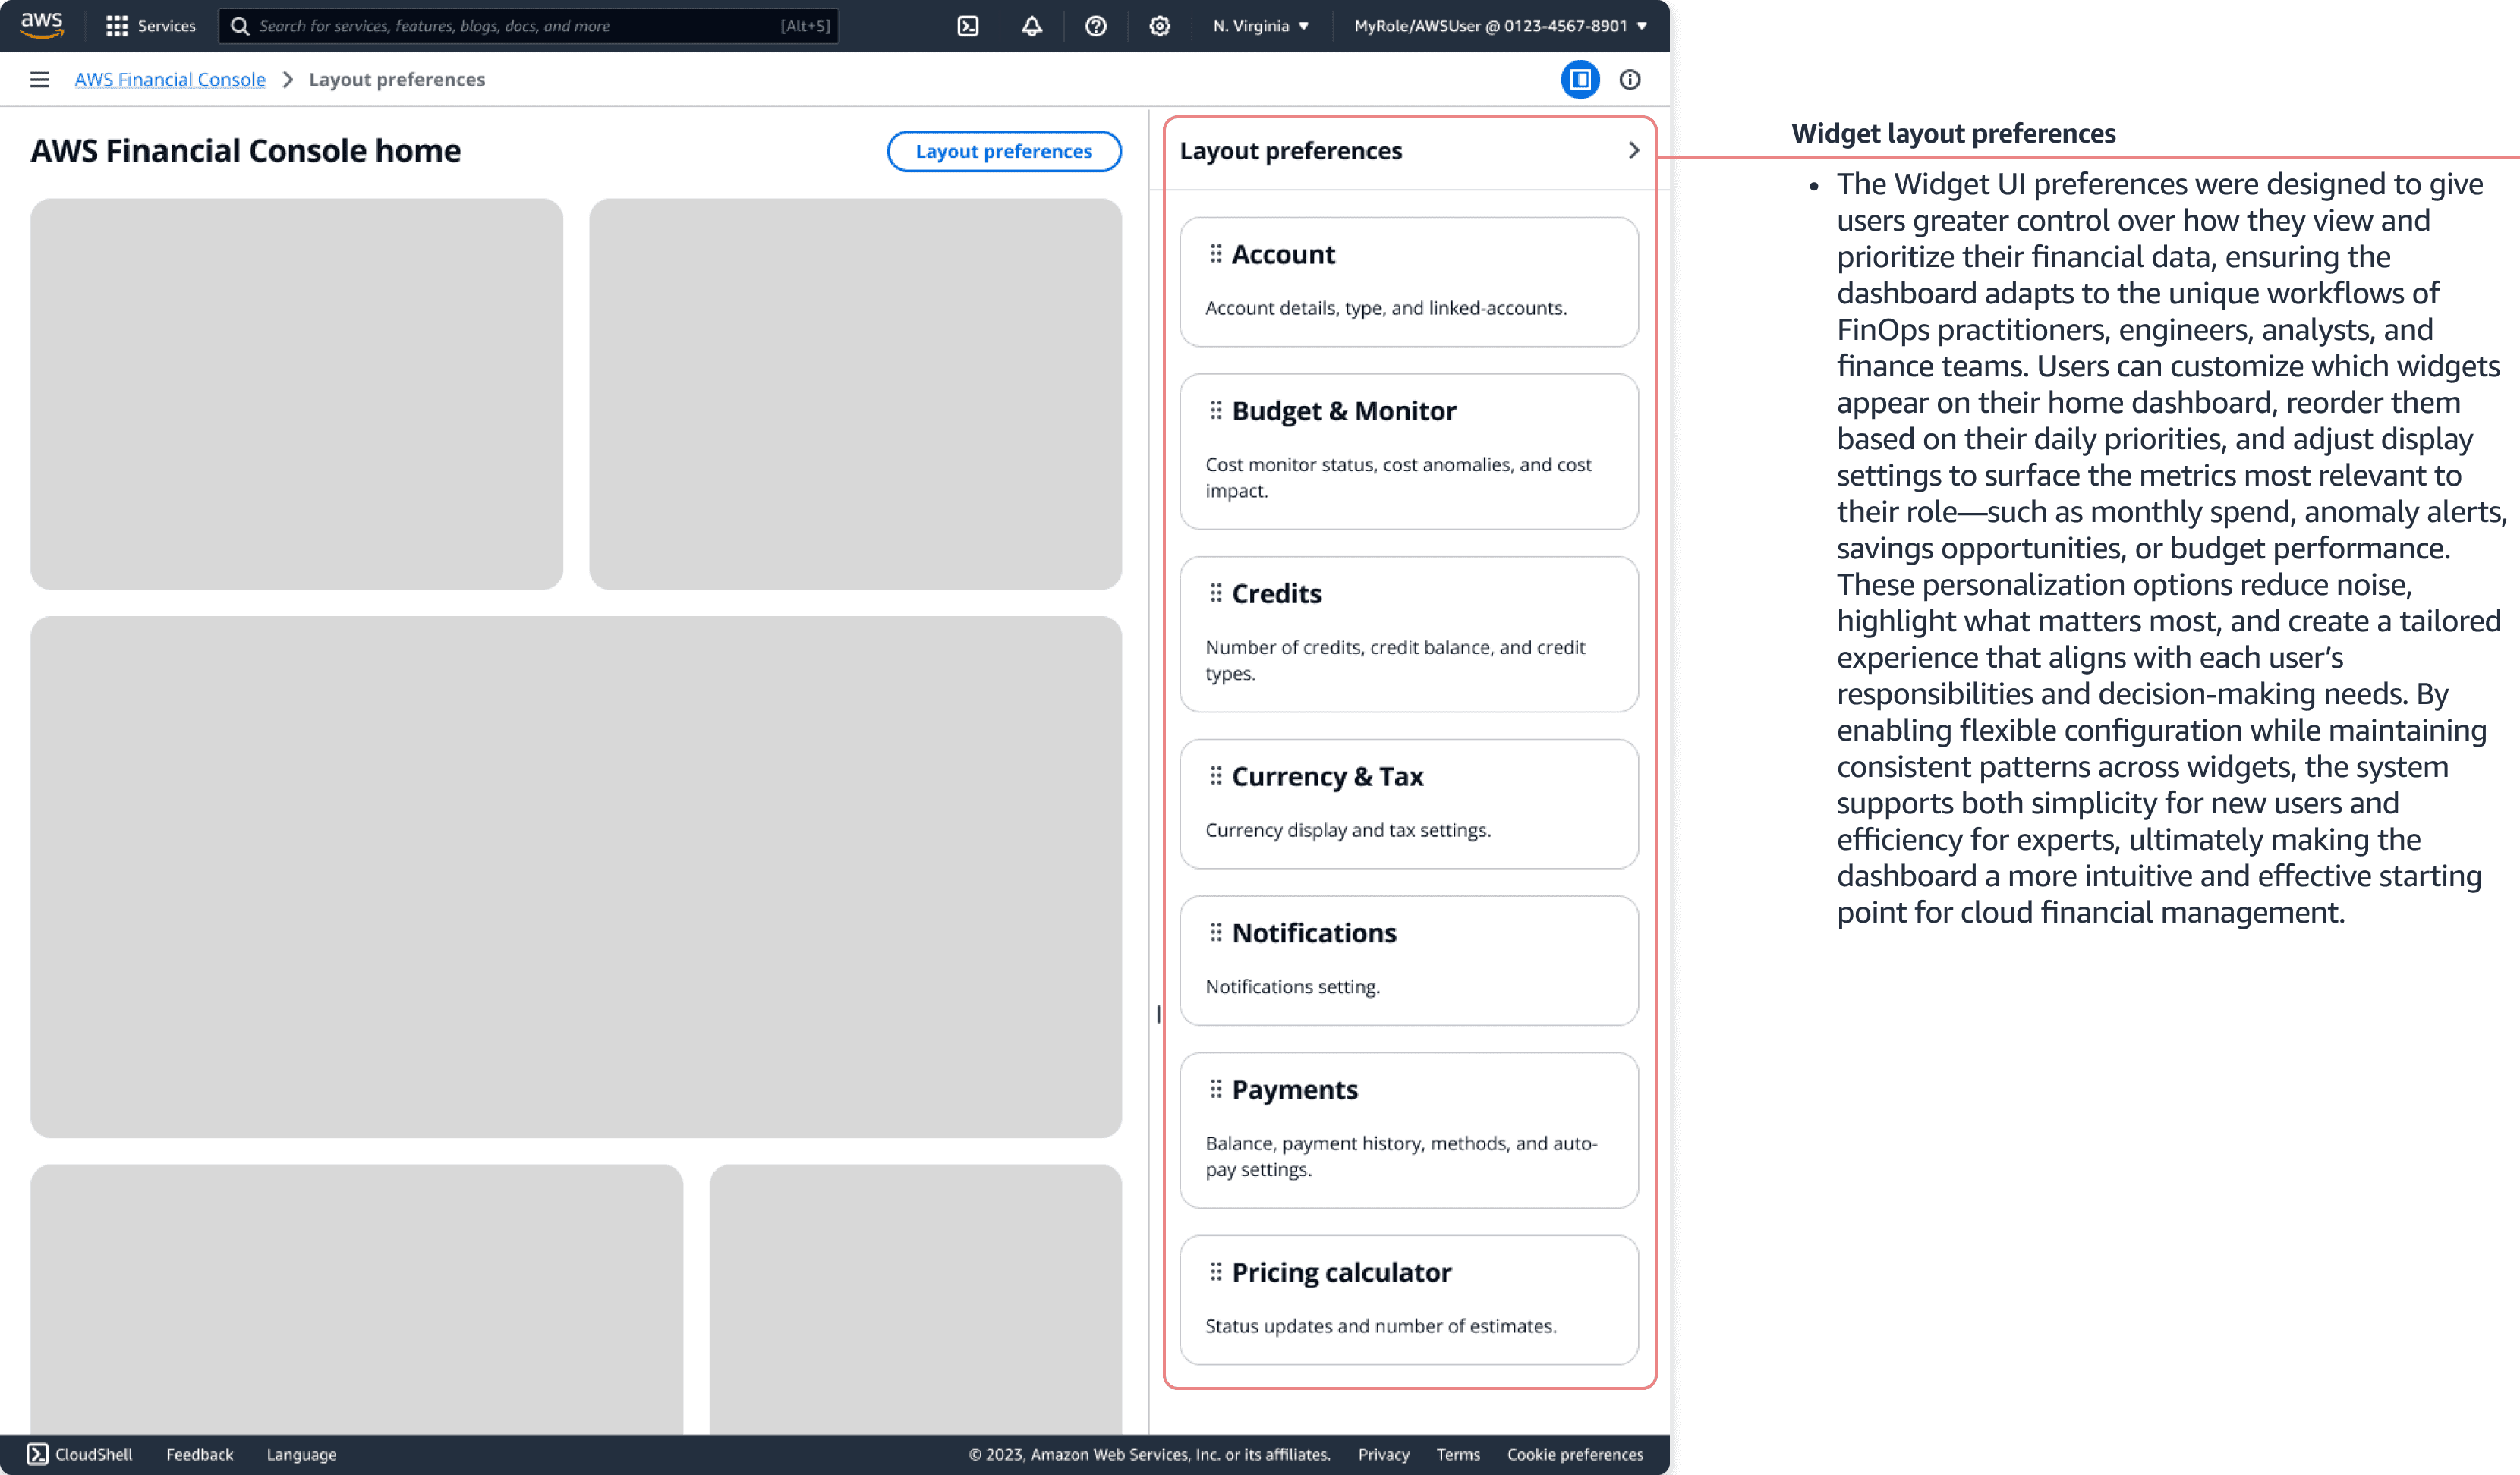Open the Services grid menu
Screen dimensions: 2520x1475
point(150,26)
